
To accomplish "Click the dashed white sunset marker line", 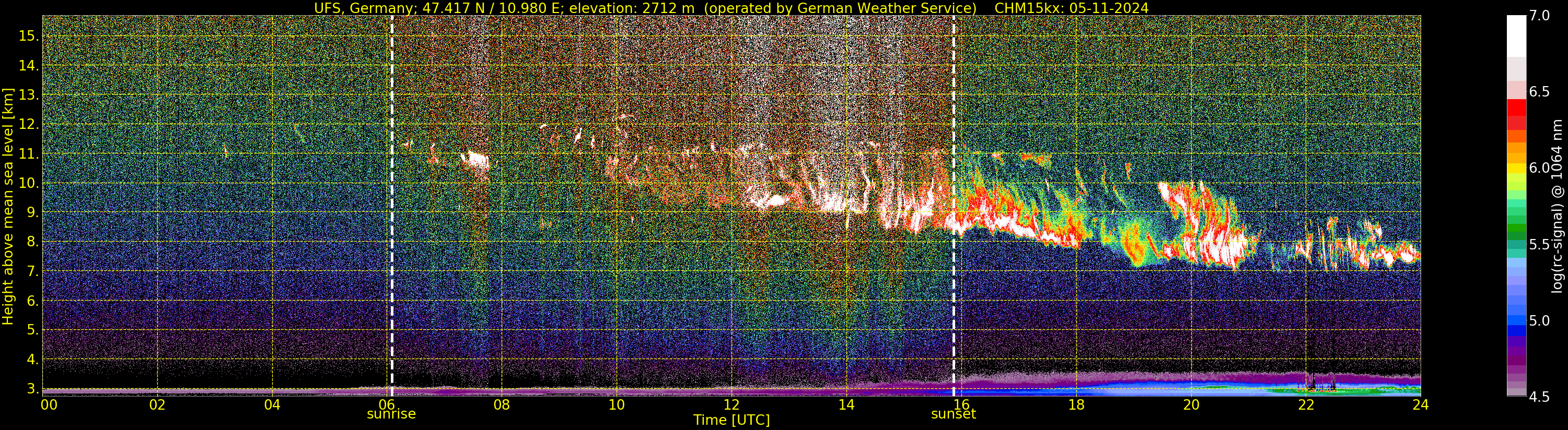I will point(953,206).
